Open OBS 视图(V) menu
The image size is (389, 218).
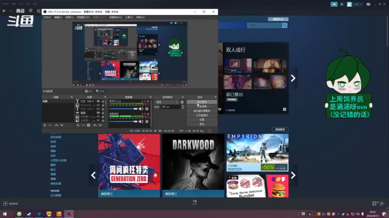[x=69, y=17]
